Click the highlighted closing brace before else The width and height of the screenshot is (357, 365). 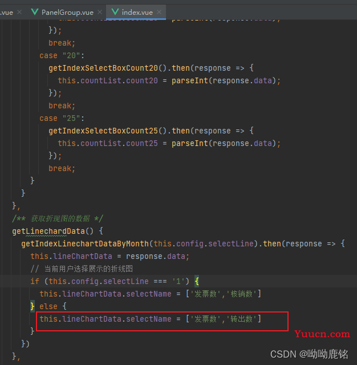click(x=33, y=307)
